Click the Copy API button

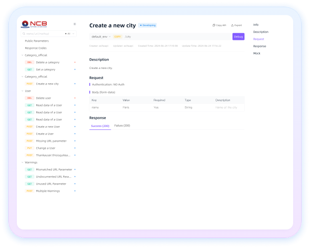219,25
